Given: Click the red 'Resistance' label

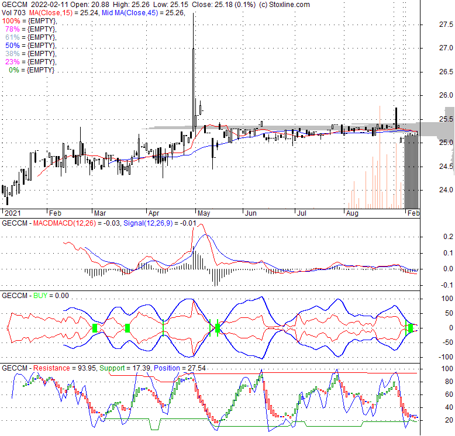Looking at the screenshot, I should (51, 368).
